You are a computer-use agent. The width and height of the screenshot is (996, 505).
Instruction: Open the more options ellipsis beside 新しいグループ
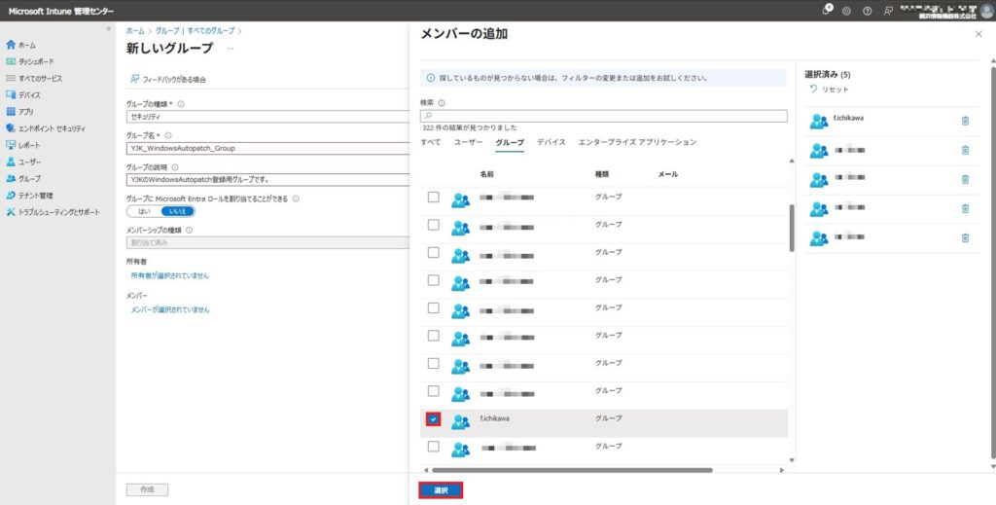[x=230, y=49]
